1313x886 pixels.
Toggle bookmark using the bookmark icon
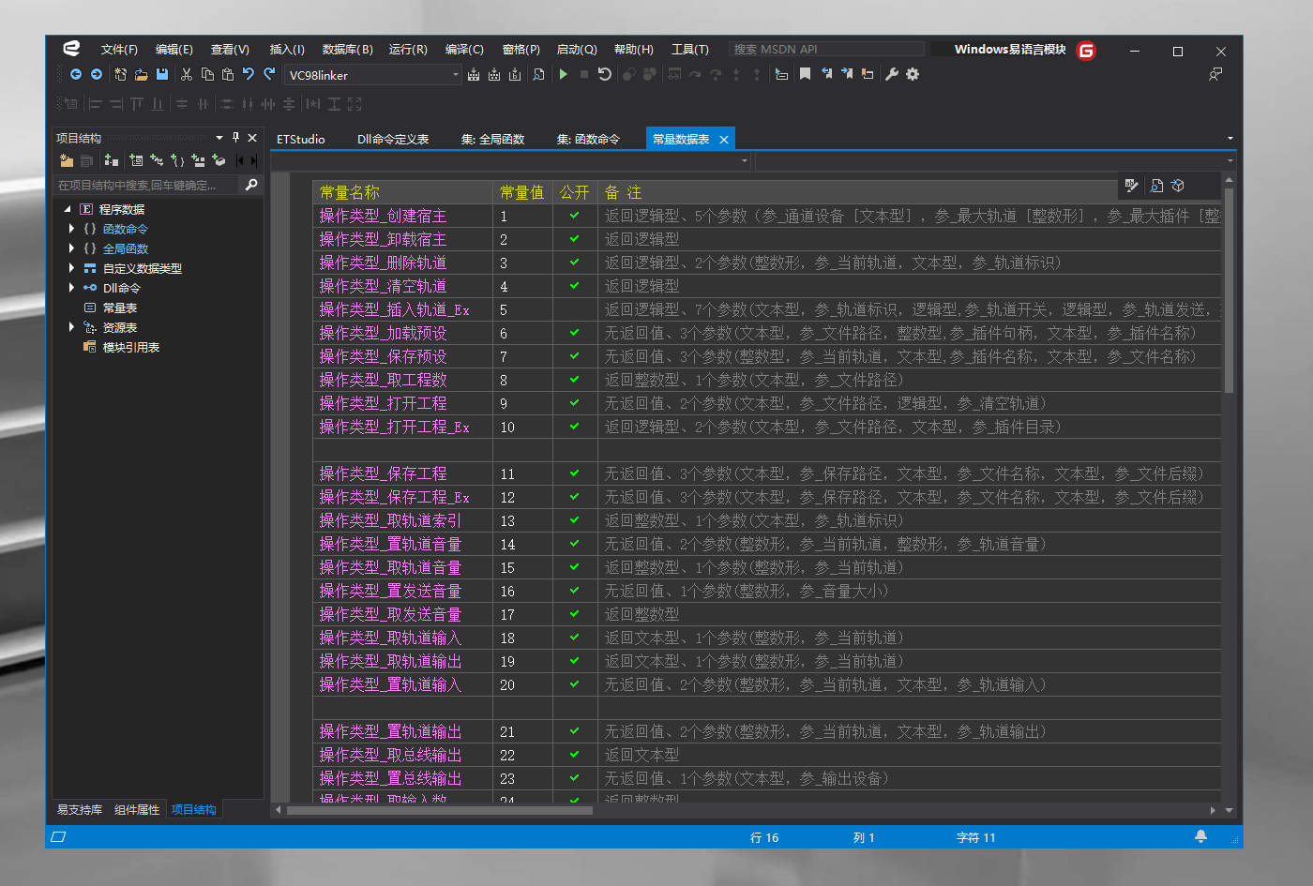(x=805, y=74)
